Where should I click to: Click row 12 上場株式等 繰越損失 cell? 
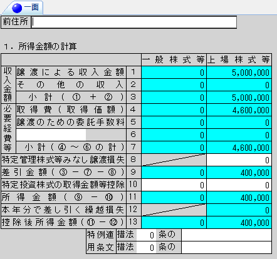coord(239,210)
